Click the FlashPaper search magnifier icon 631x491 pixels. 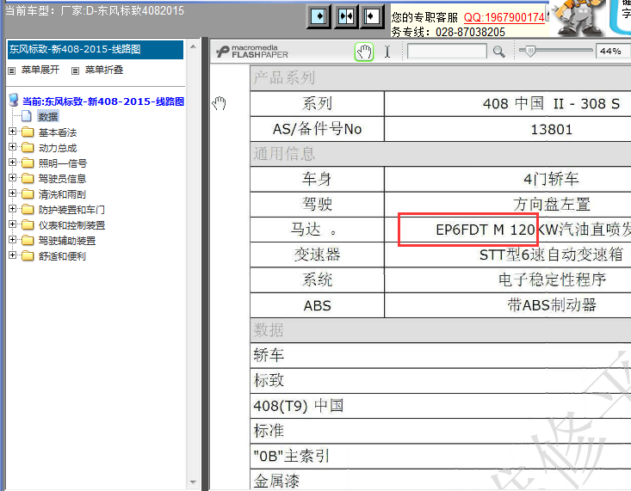(499, 52)
